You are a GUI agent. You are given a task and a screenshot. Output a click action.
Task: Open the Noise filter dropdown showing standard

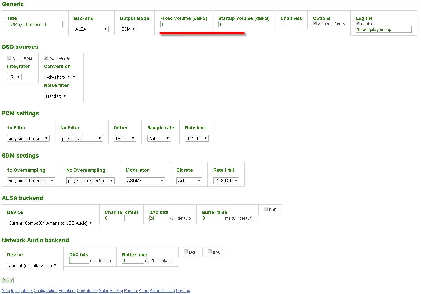pyautogui.click(x=56, y=96)
